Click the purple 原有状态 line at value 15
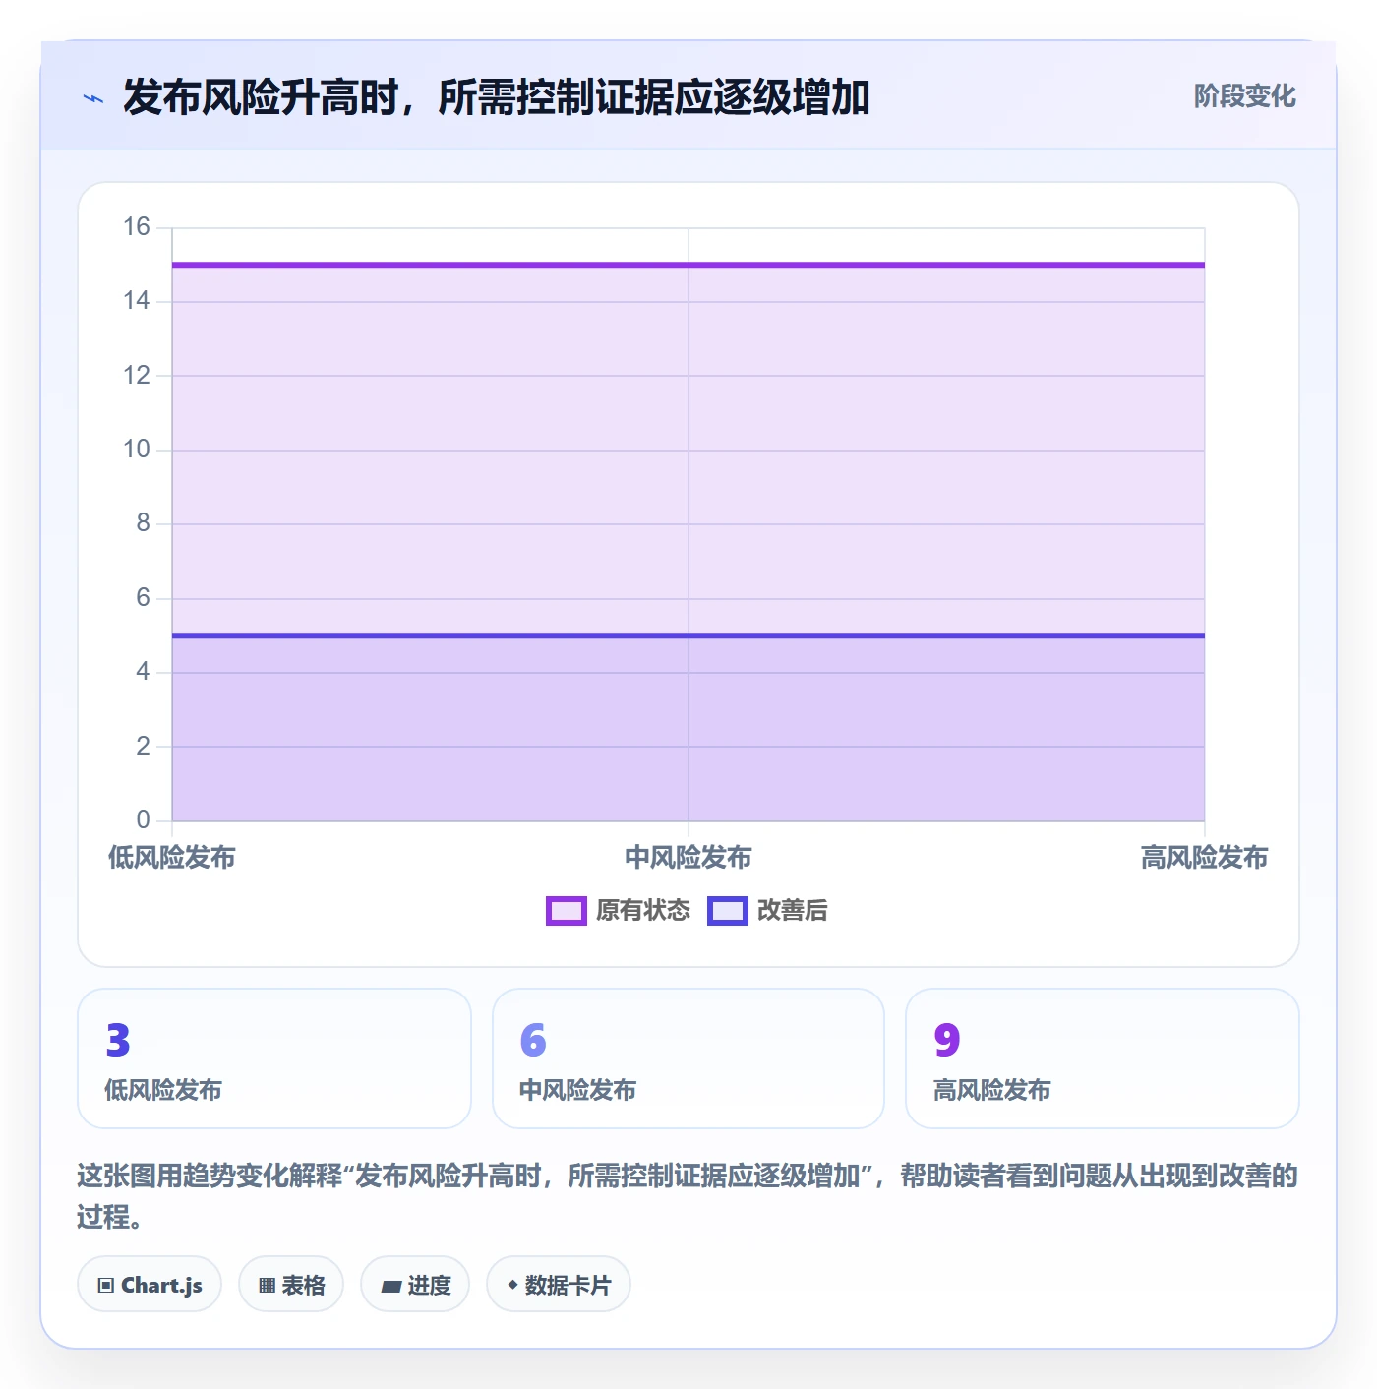 (x=688, y=265)
